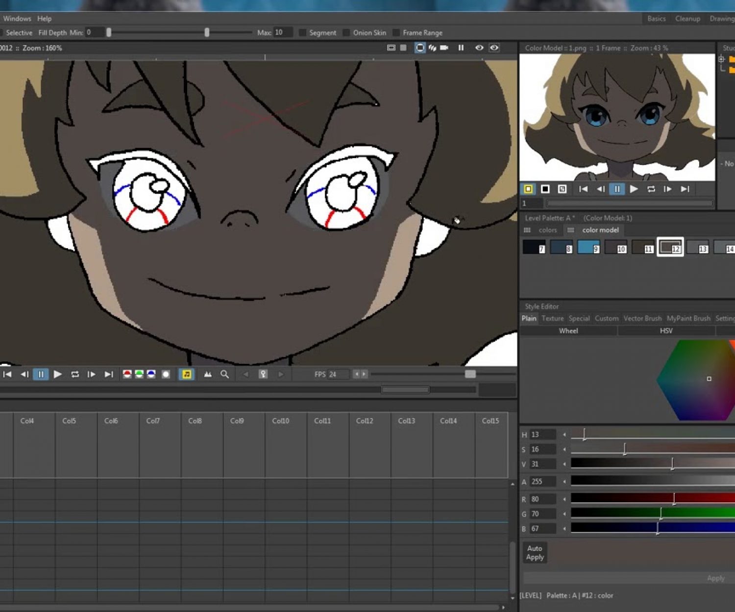735x612 pixels.
Task: Enable the red channel display button
Action: [127, 375]
